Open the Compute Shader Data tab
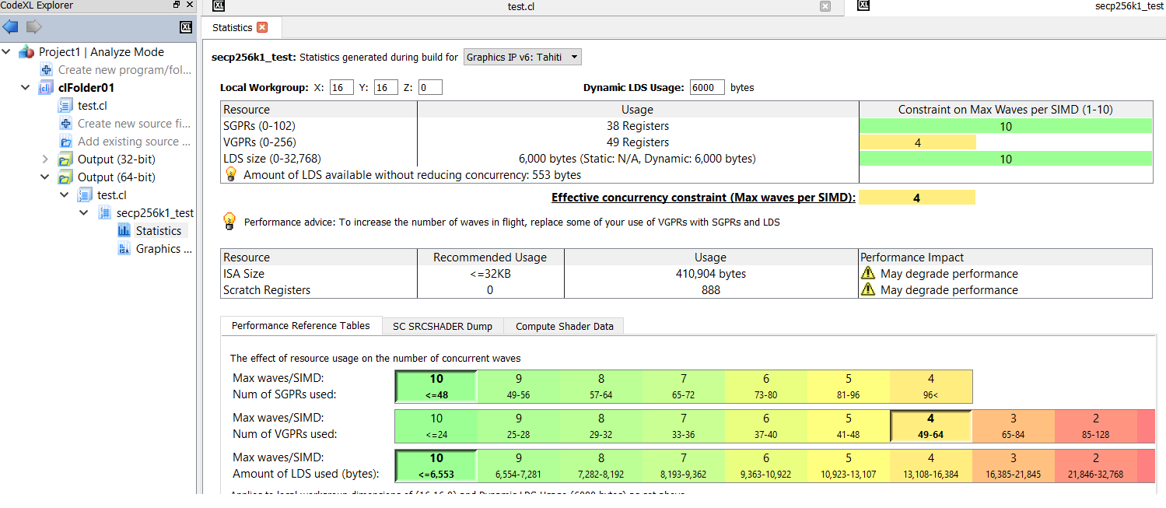1166x508 pixels. tap(564, 326)
